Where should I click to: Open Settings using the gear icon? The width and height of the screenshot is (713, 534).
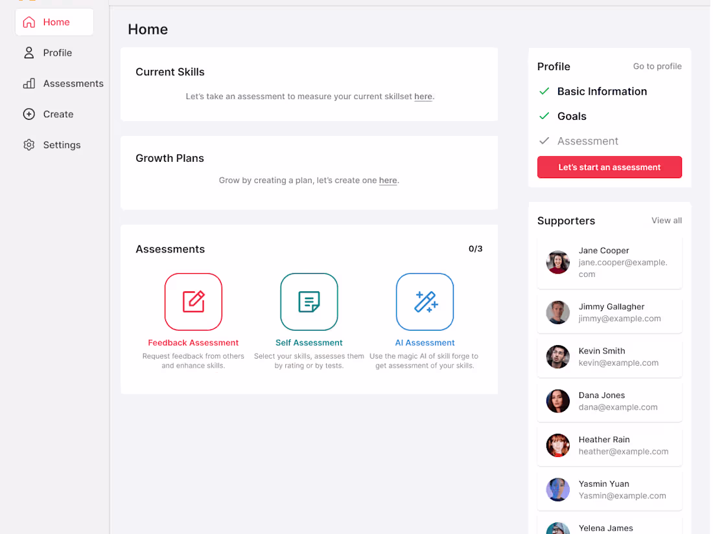(29, 144)
